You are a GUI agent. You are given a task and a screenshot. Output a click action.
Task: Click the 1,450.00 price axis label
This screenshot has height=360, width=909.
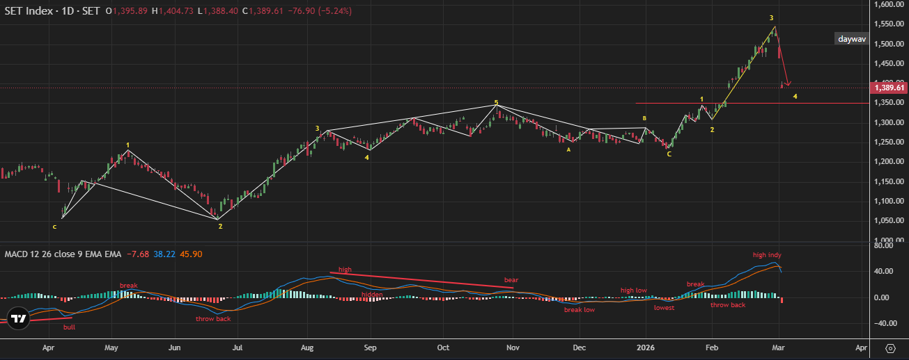pos(889,63)
